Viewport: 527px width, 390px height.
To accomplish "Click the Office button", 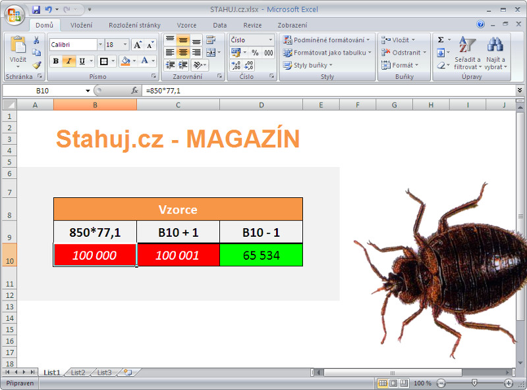I will (x=14, y=15).
